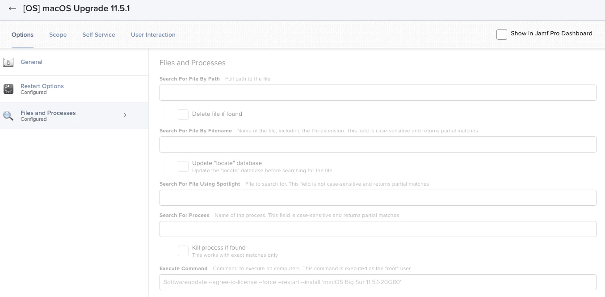Click the Search For Process field

pyautogui.click(x=378, y=229)
